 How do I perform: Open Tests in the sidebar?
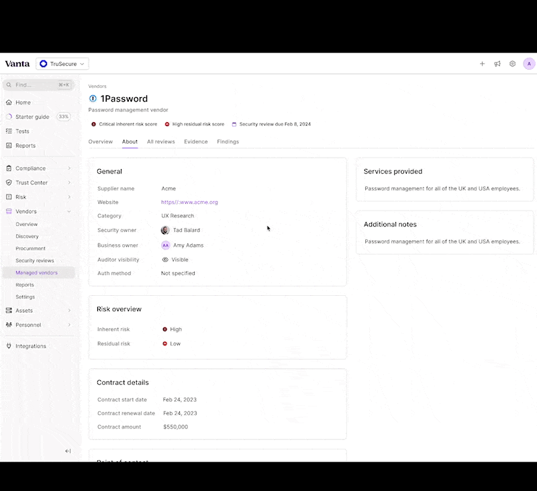[22, 131]
